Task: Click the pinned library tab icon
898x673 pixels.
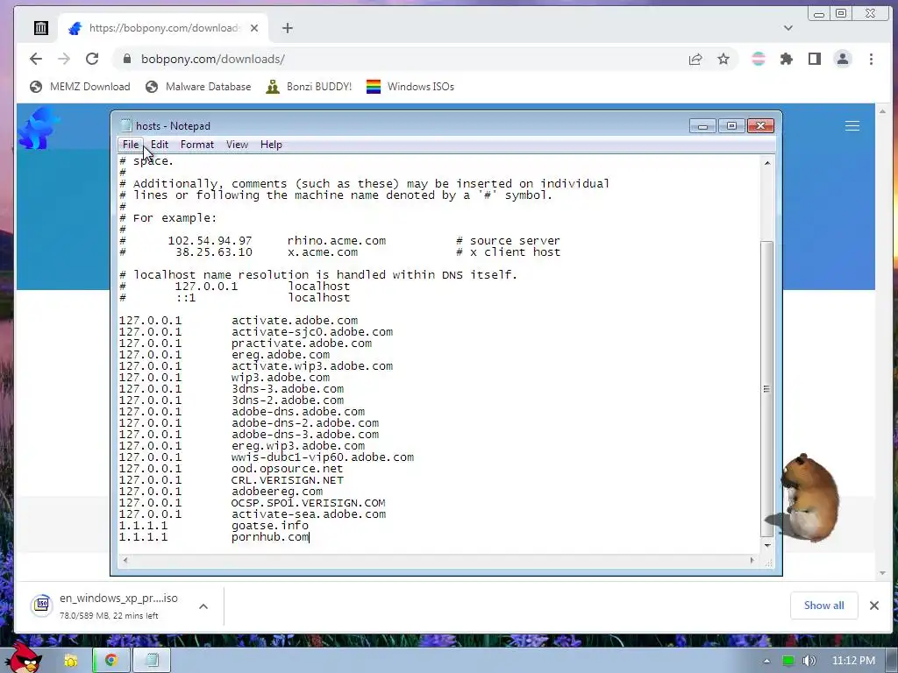Action: tap(40, 27)
